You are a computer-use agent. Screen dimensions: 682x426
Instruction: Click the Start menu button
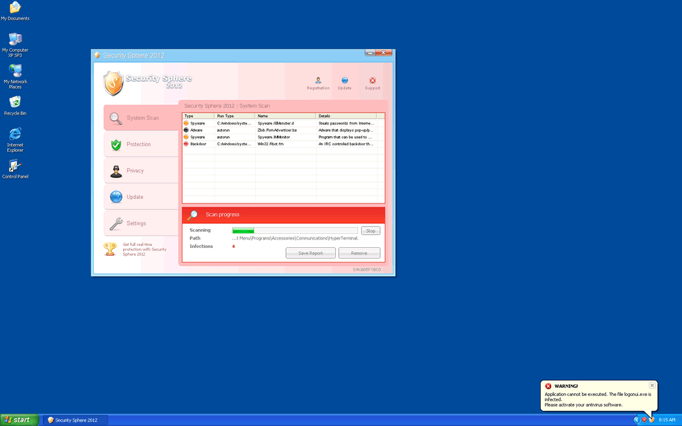coord(19,420)
